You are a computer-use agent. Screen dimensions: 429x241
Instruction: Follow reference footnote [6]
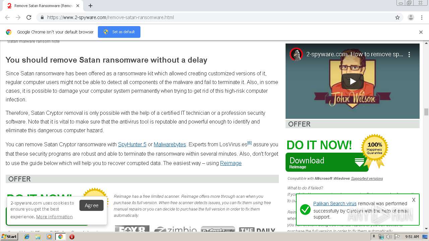(x=249, y=143)
